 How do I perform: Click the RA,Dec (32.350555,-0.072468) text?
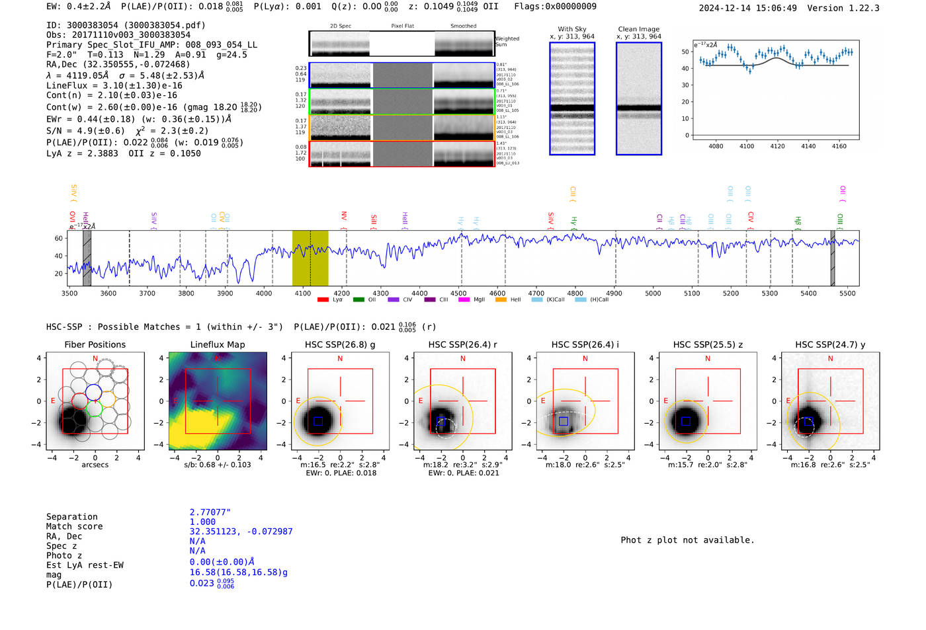[118, 64]
